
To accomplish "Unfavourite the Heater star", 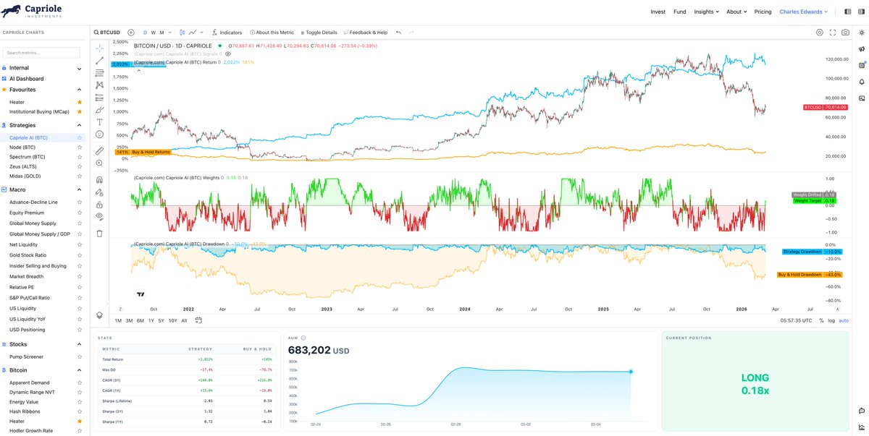I will [x=80, y=102].
